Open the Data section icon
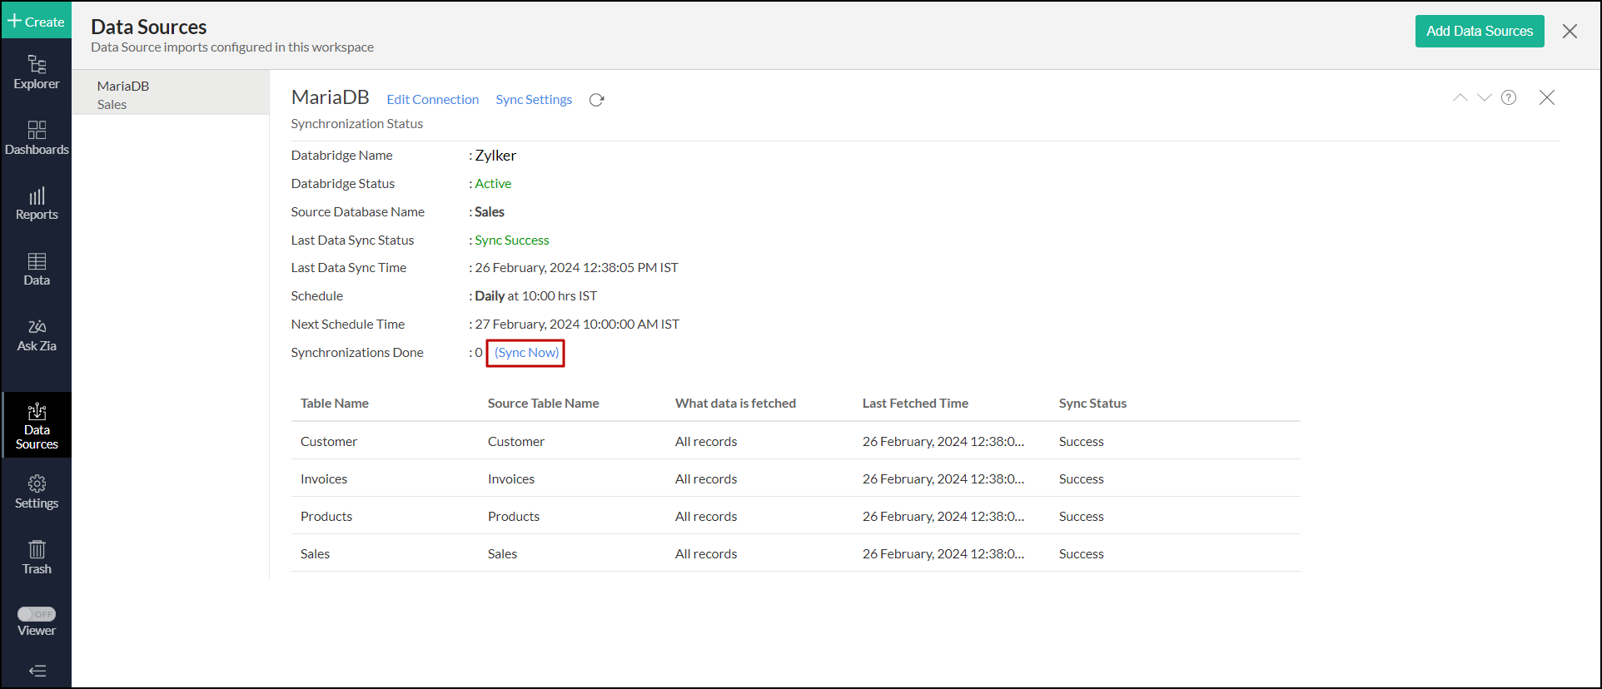The height and width of the screenshot is (689, 1602). tap(37, 270)
